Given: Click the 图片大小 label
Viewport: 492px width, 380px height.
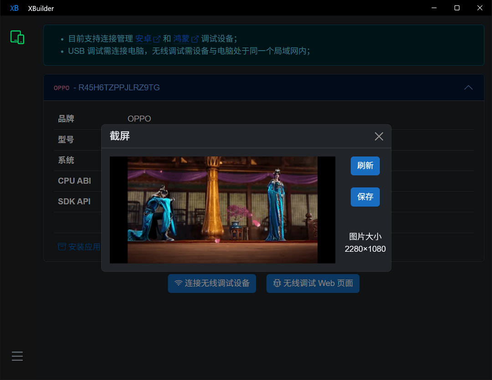Looking at the screenshot, I should pos(365,236).
